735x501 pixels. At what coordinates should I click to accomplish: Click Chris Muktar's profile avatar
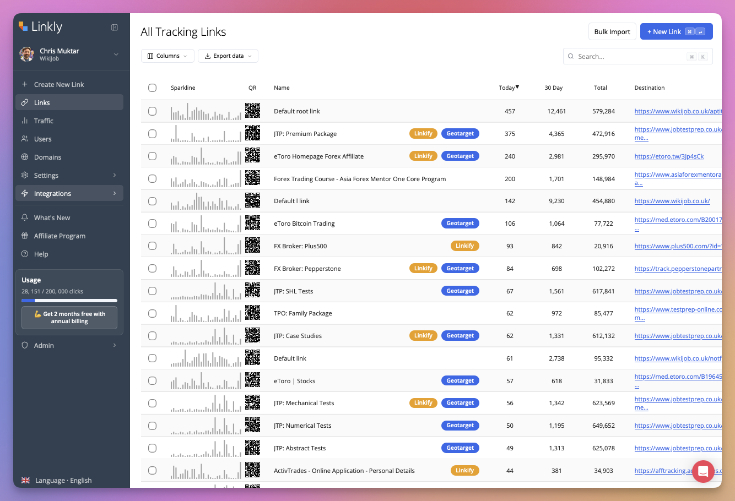[x=26, y=54]
